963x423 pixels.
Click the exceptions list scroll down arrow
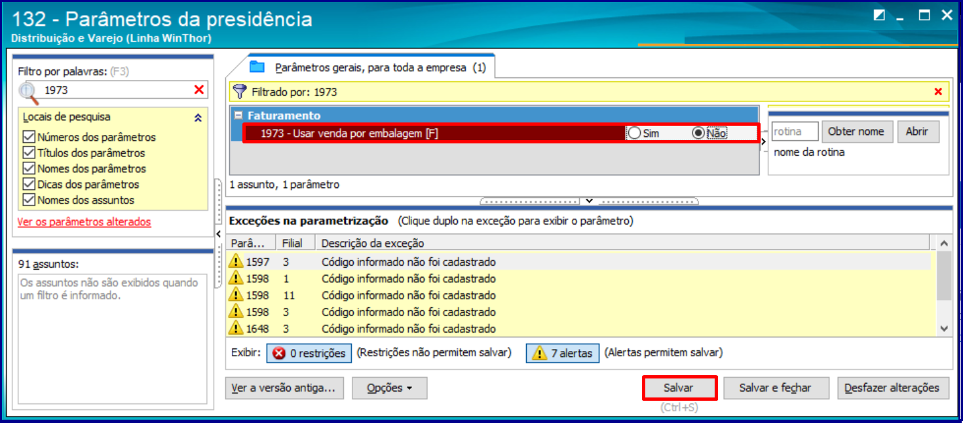pos(943,328)
